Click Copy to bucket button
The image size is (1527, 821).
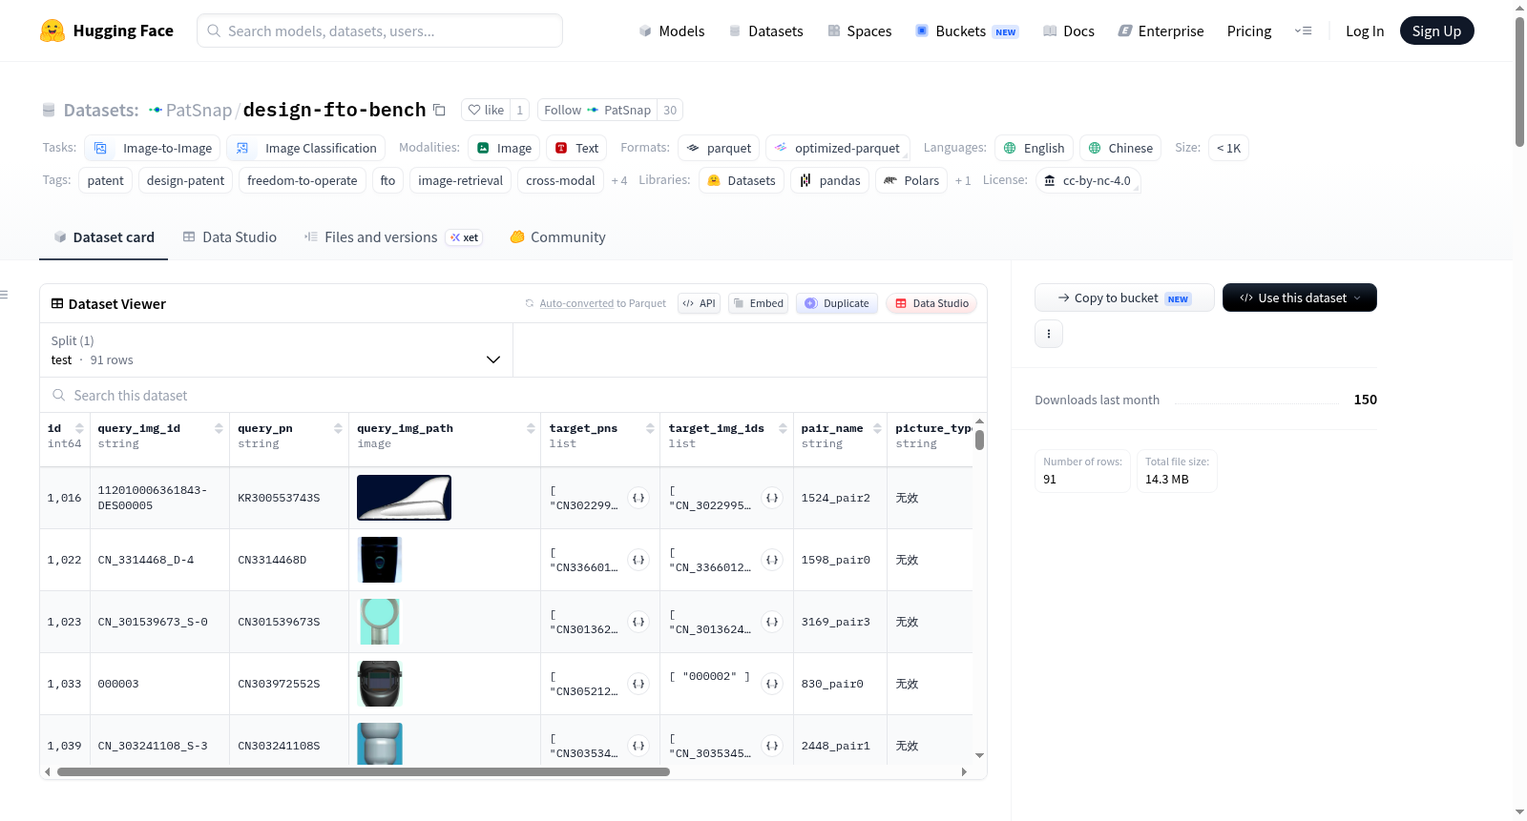tap(1123, 298)
